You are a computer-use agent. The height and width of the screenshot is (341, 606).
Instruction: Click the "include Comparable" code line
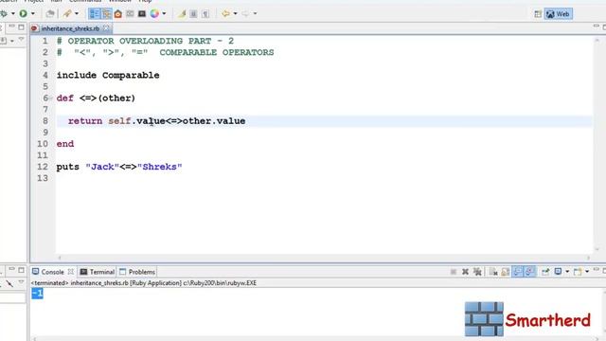coord(108,76)
